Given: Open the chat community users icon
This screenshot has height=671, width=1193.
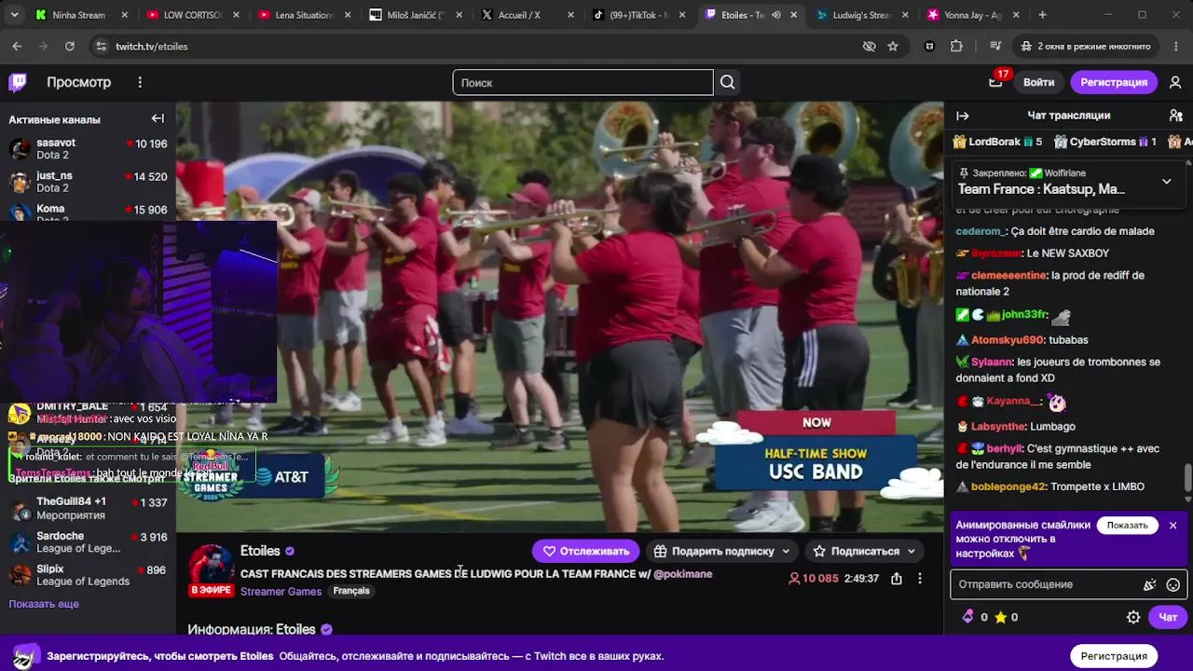Looking at the screenshot, I should [x=1176, y=116].
